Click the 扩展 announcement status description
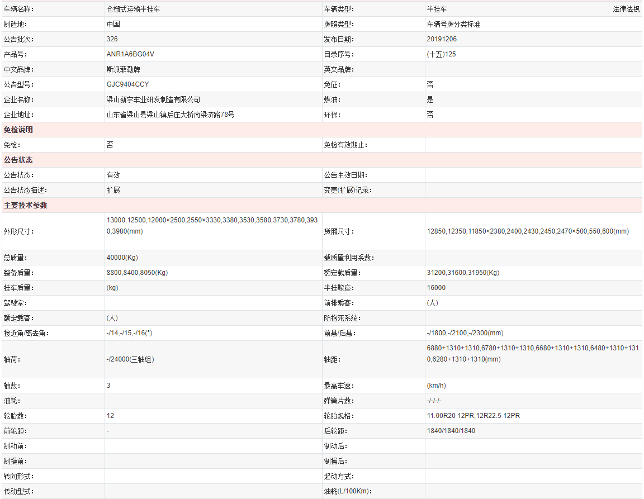The width and height of the screenshot is (644, 499). 113,190
